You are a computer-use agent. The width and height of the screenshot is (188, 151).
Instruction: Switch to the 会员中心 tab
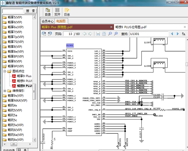pos(48,21)
